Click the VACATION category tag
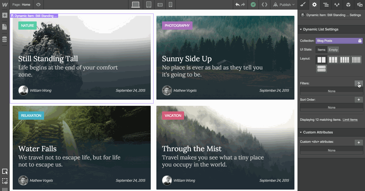This screenshot has width=365, height=191. (173, 116)
